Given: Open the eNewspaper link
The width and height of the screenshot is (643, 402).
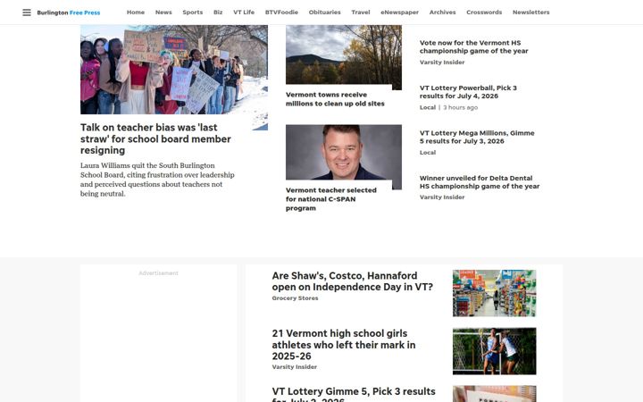Looking at the screenshot, I should click(x=400, y=13).
